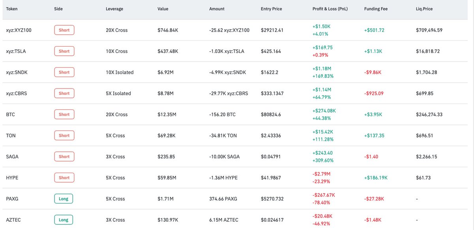474x230 pixels.
Task: Click the Leverage column header
Action: [115, 9]
